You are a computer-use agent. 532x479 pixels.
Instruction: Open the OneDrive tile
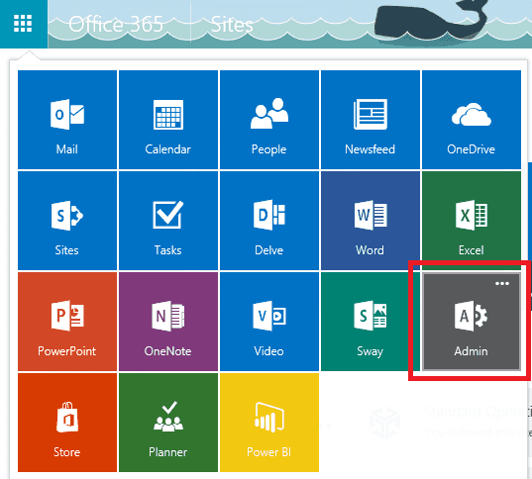pos(472,120)
